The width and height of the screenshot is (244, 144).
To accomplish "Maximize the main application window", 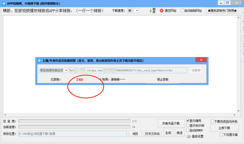I will 228,3.
